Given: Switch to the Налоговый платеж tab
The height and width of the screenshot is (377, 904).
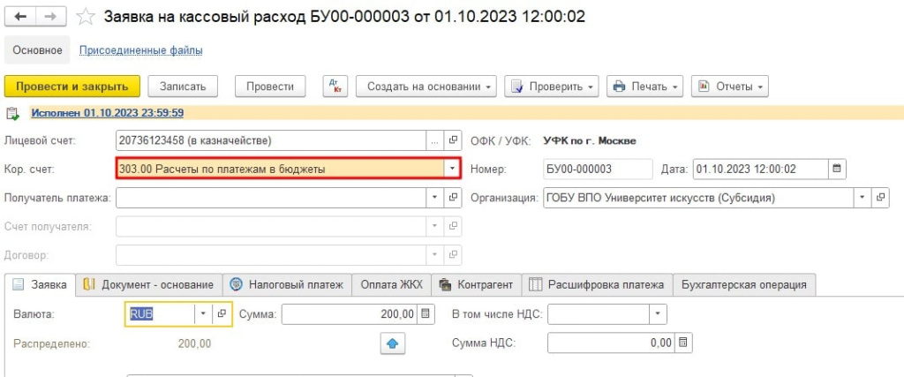Looking at the screenshot, I should pyautogui.click(x=287, y=285).
